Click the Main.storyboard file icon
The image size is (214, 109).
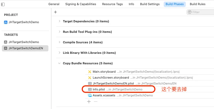point(90,72)
